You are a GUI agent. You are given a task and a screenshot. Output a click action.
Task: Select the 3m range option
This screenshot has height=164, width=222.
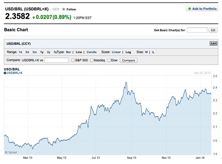[x=34, y=52]
